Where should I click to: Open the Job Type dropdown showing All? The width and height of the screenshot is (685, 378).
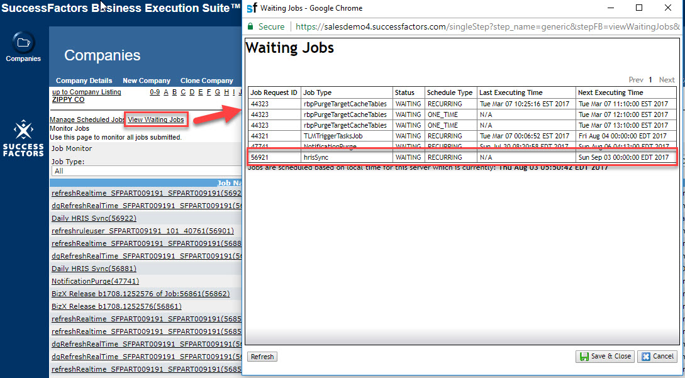[147, 171]
